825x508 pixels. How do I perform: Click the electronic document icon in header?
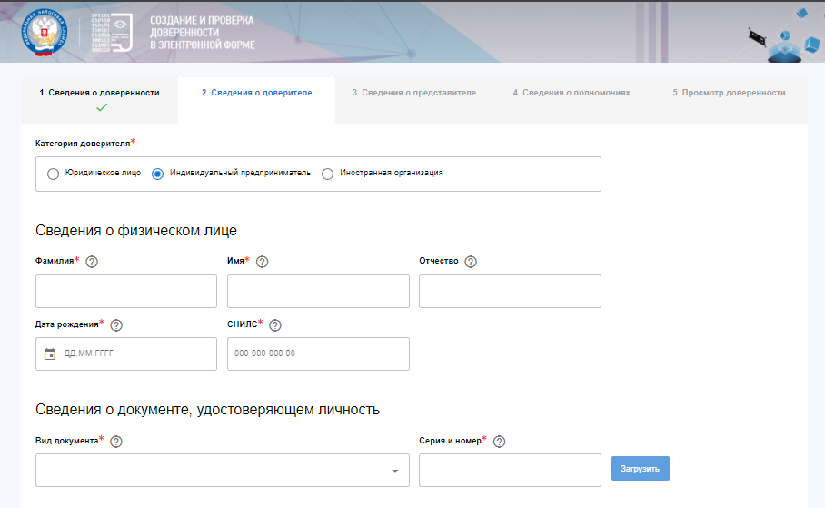112,32
